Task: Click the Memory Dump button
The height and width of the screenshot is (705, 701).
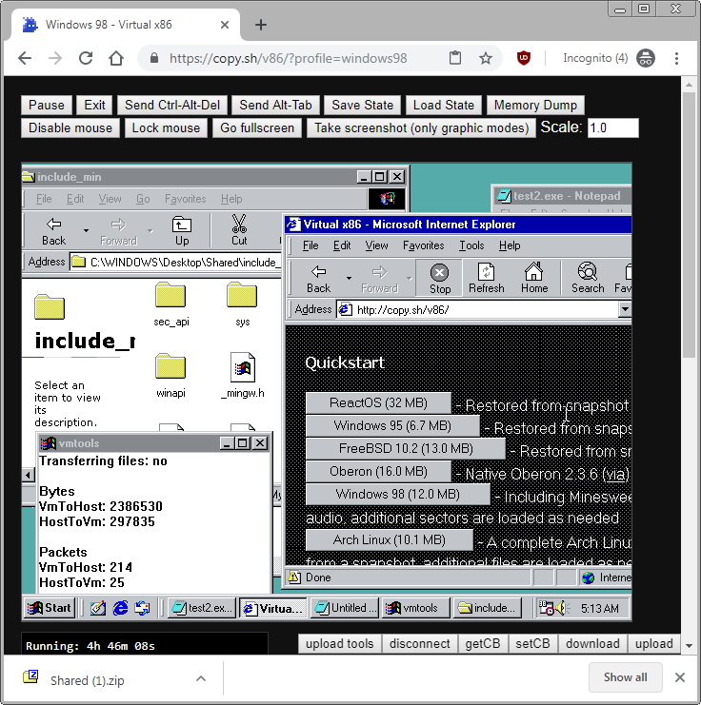Action: (535, 106)
